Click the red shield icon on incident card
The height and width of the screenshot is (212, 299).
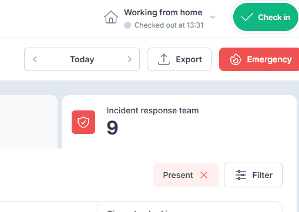[83, 122]
